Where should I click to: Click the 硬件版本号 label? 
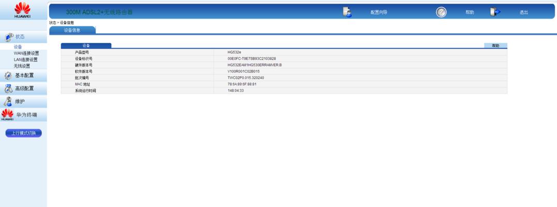click(x=83, y=65)
